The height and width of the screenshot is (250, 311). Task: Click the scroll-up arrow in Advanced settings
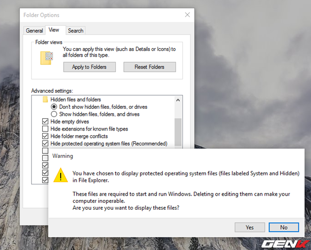pyautogui.click(x=178, y=100)
